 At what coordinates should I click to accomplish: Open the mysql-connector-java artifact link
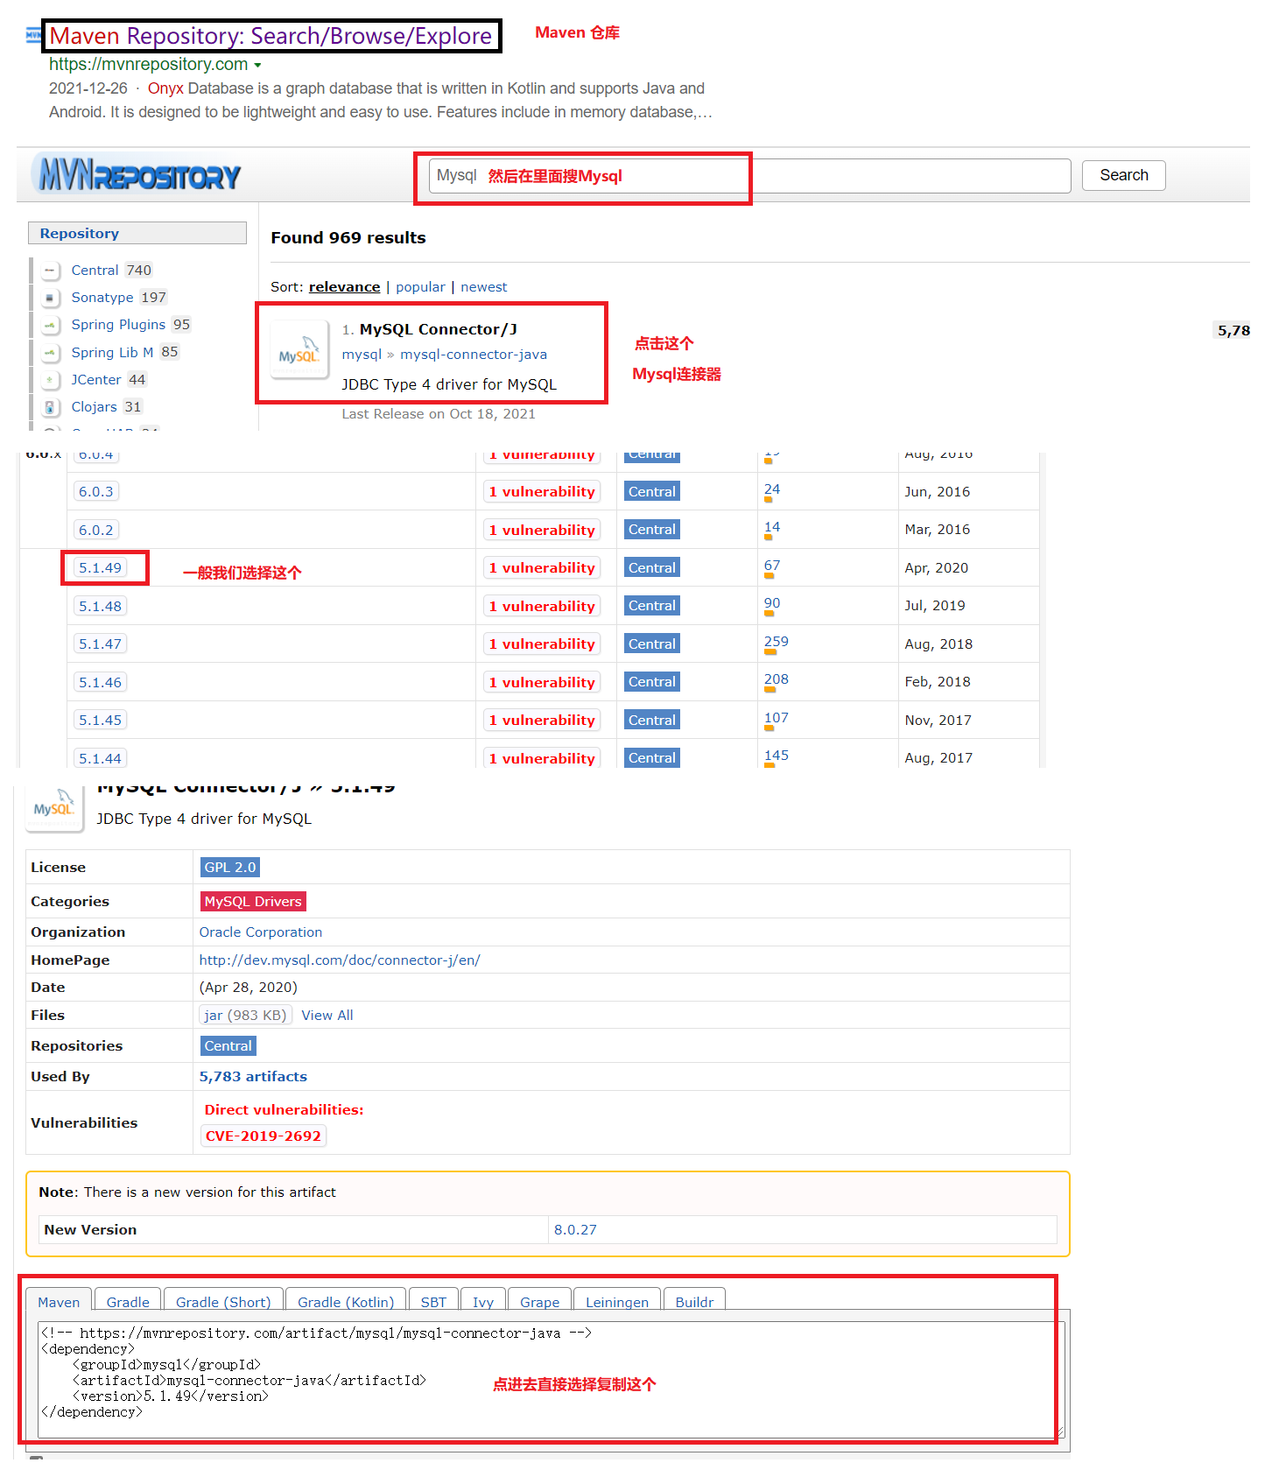pos(474,355)
